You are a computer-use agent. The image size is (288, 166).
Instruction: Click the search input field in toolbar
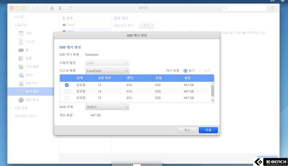(245, 8)
